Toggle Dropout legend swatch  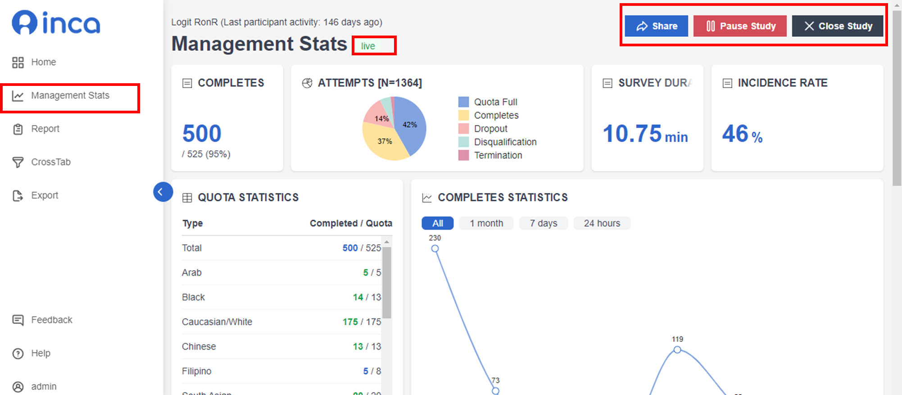pos(463,129)
